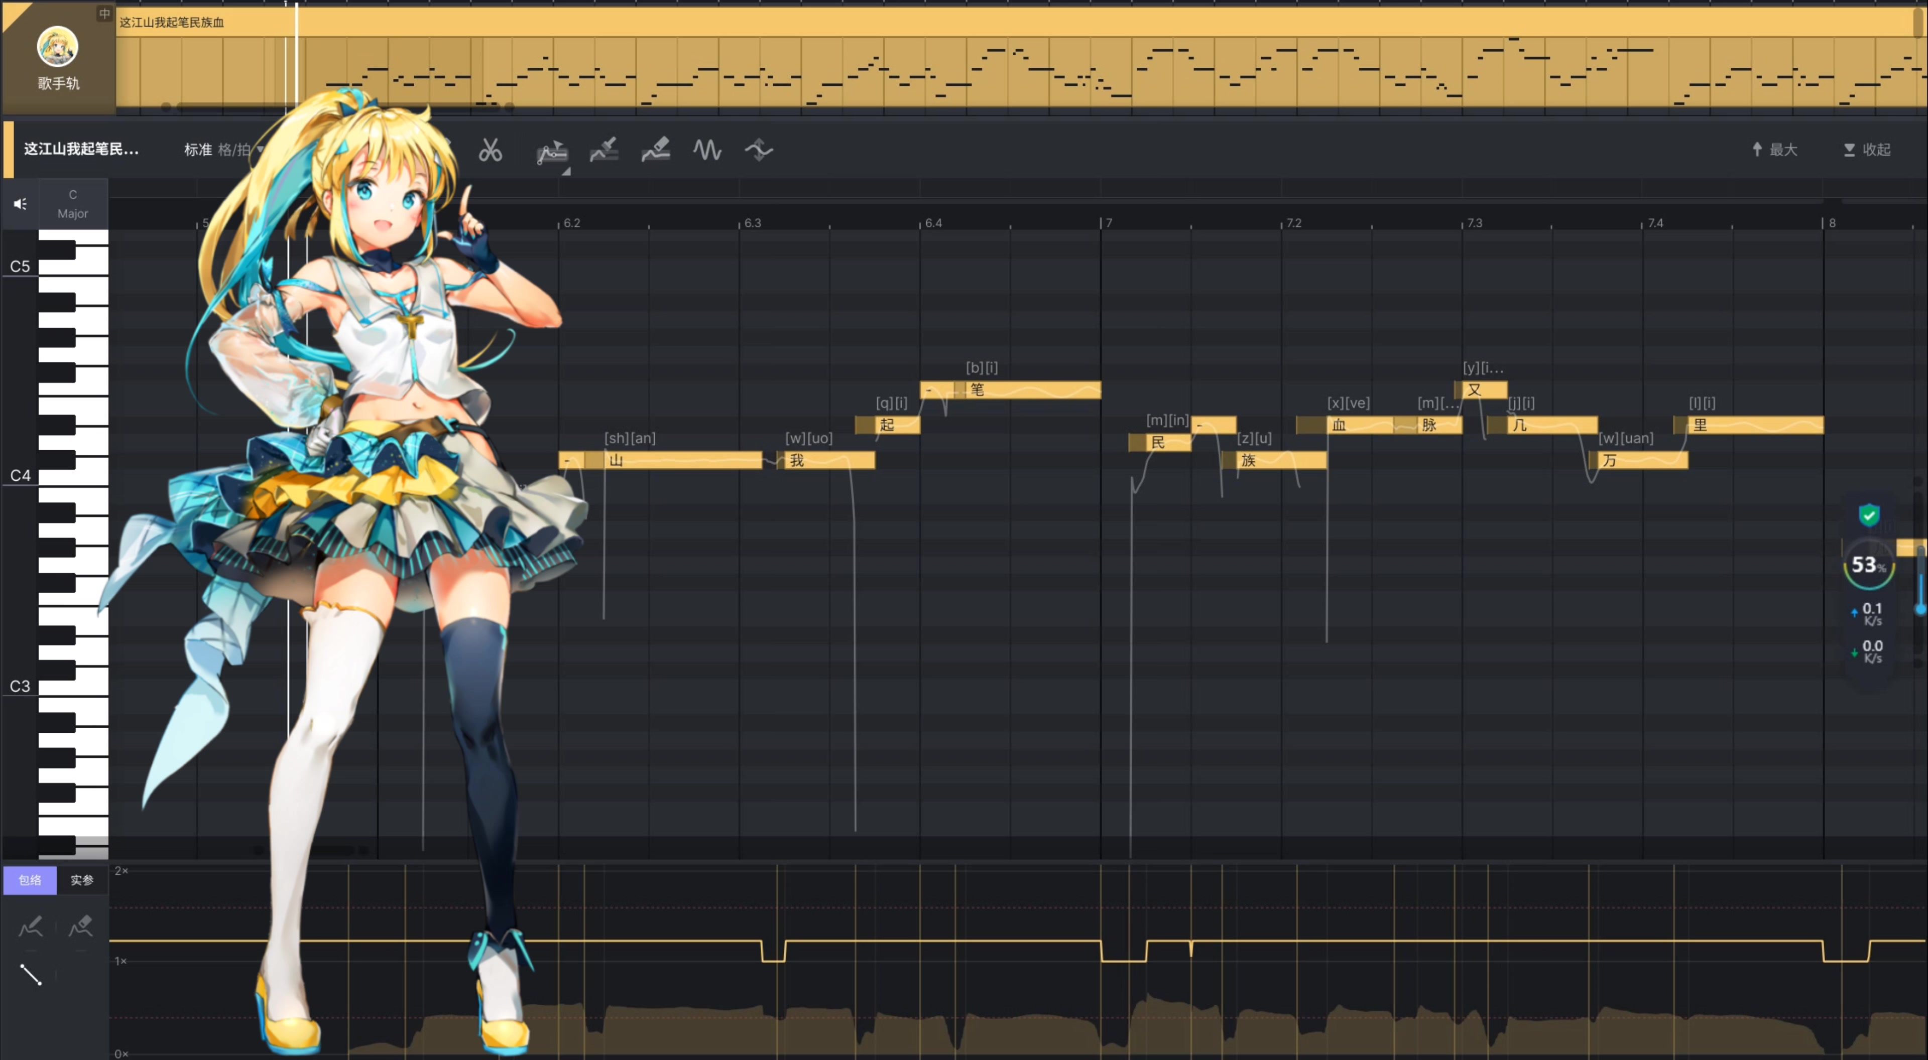Select the vibrato wave tool
Screen dimensions: 1928x1060
pyautogui.click(x=707, y=150)
